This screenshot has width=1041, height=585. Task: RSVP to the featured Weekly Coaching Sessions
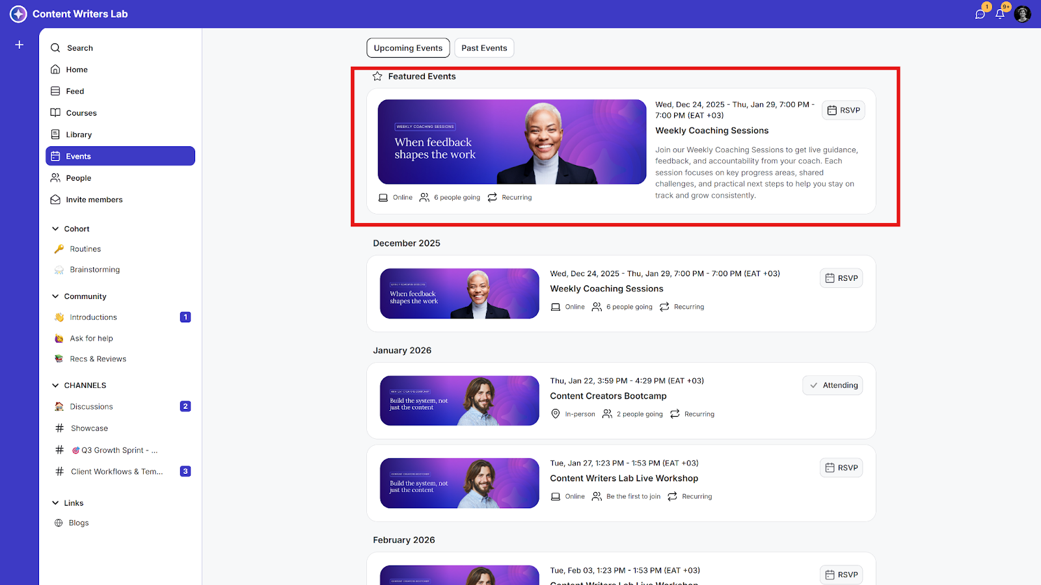(843, 110)
